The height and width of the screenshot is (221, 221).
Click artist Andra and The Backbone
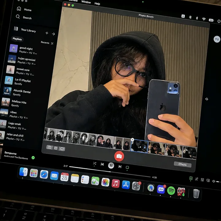pyautogui.click(x=16, y=157)
